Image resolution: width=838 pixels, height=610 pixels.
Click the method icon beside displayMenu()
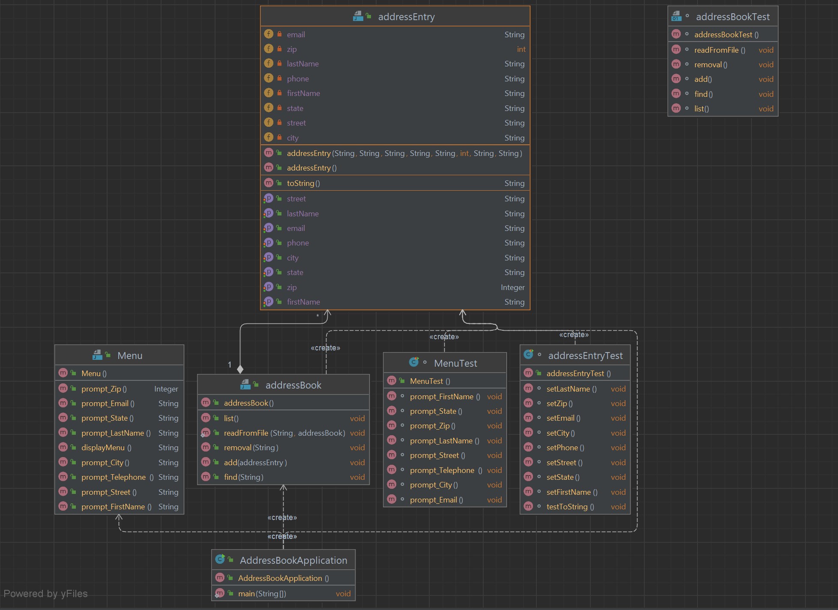pos(63,447)
